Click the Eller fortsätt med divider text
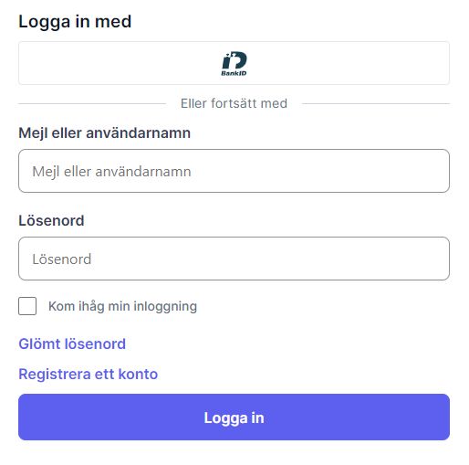The height and width of the screenshot is (465, 469). (234, 103)
